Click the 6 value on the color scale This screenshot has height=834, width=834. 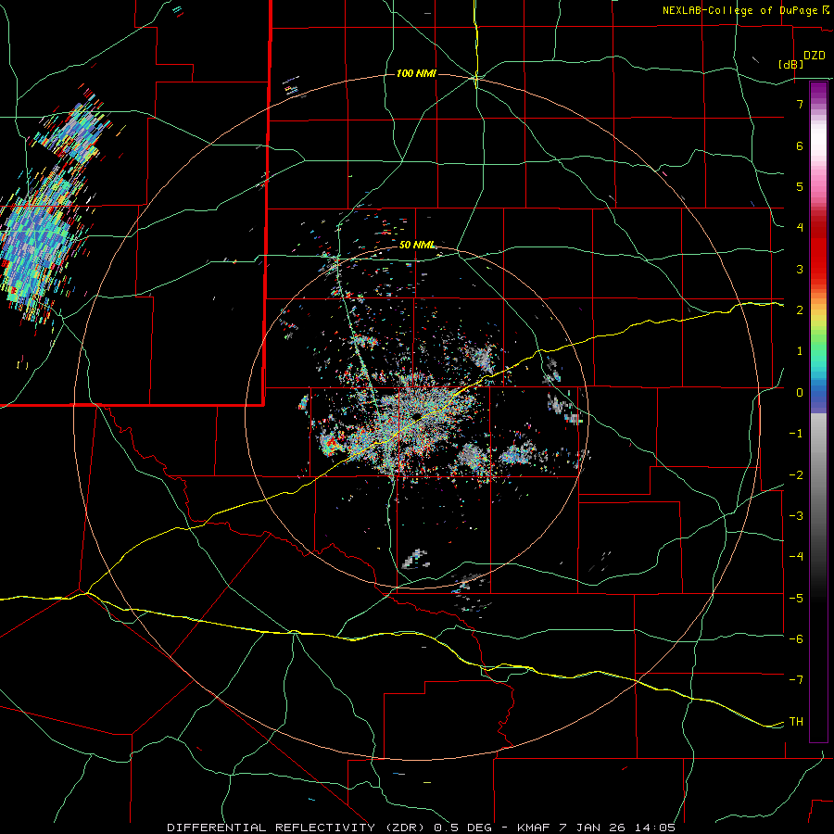[800, 145]
